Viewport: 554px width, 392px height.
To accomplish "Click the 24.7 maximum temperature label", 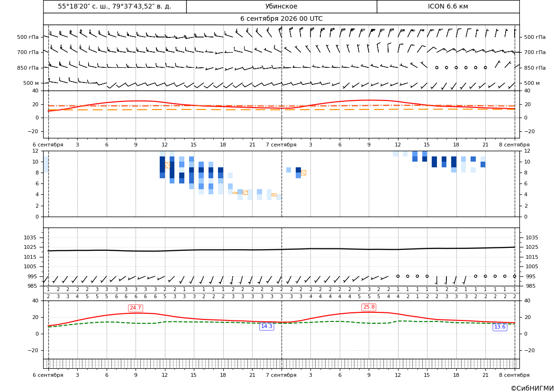I will (136, 308).
